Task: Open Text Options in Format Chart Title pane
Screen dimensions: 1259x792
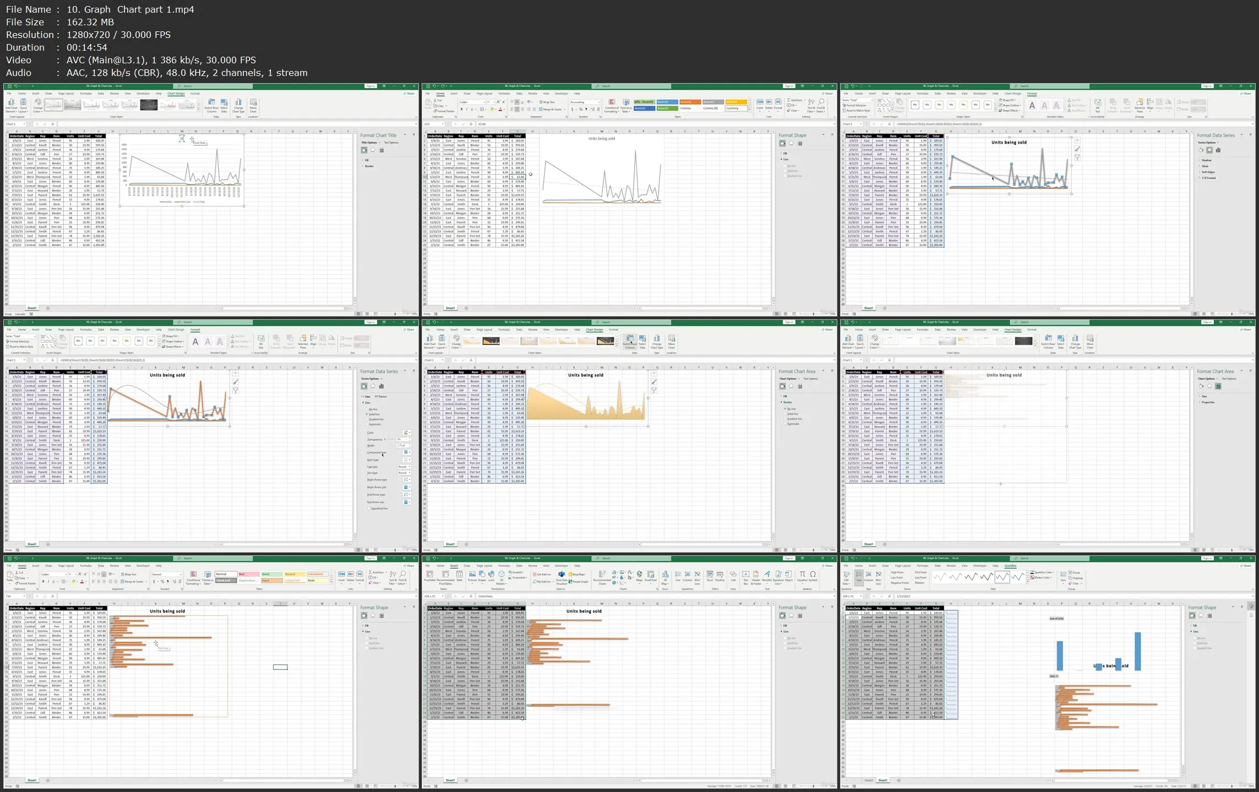Action: (391, 143)
